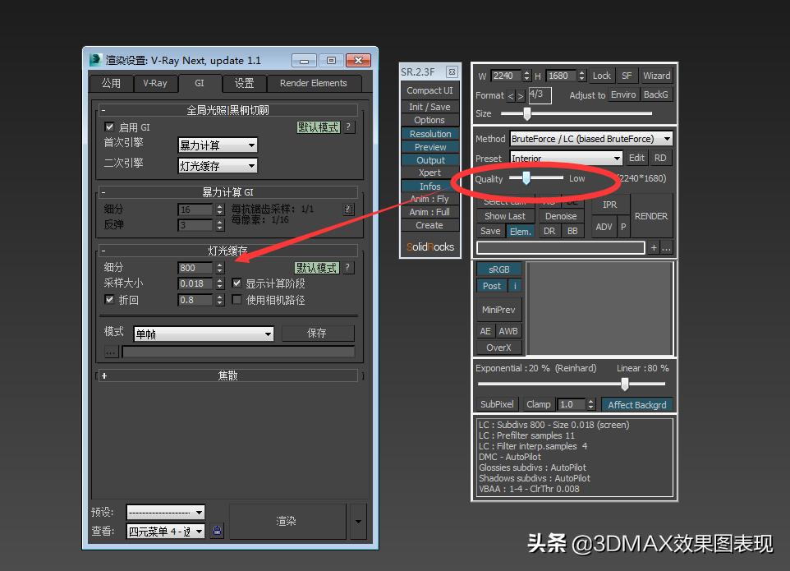Uncheck the 启用 GI checkbox

110,128
